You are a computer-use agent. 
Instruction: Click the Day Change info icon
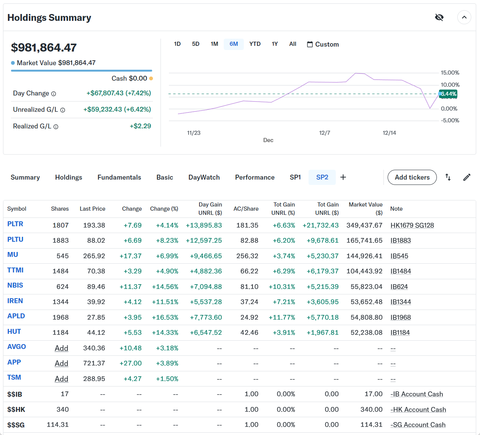point(54,94)
